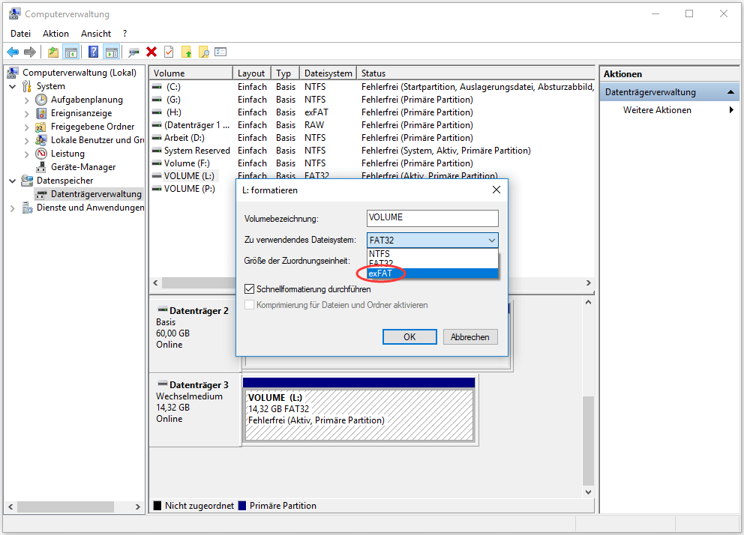Open Geräte-Manager from the tree

[x=83, y=167]
